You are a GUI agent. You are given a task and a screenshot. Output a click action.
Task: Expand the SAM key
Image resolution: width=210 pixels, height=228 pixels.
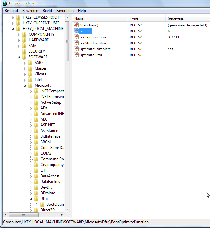19,46
